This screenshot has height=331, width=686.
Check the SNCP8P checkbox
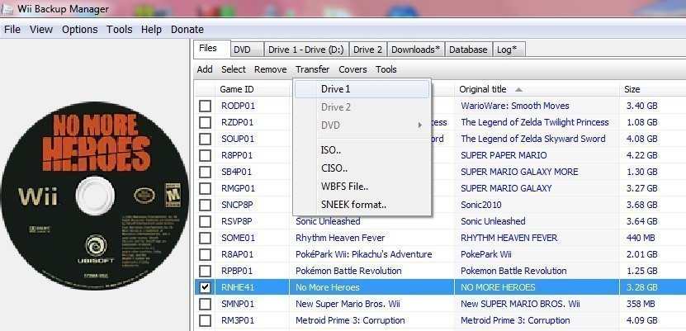(205, 205)
